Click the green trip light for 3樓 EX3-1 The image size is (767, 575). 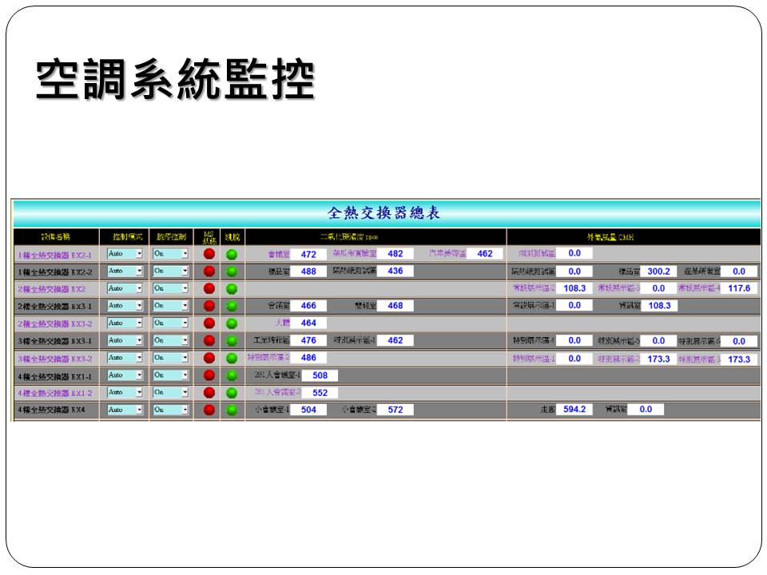[232, 341]
